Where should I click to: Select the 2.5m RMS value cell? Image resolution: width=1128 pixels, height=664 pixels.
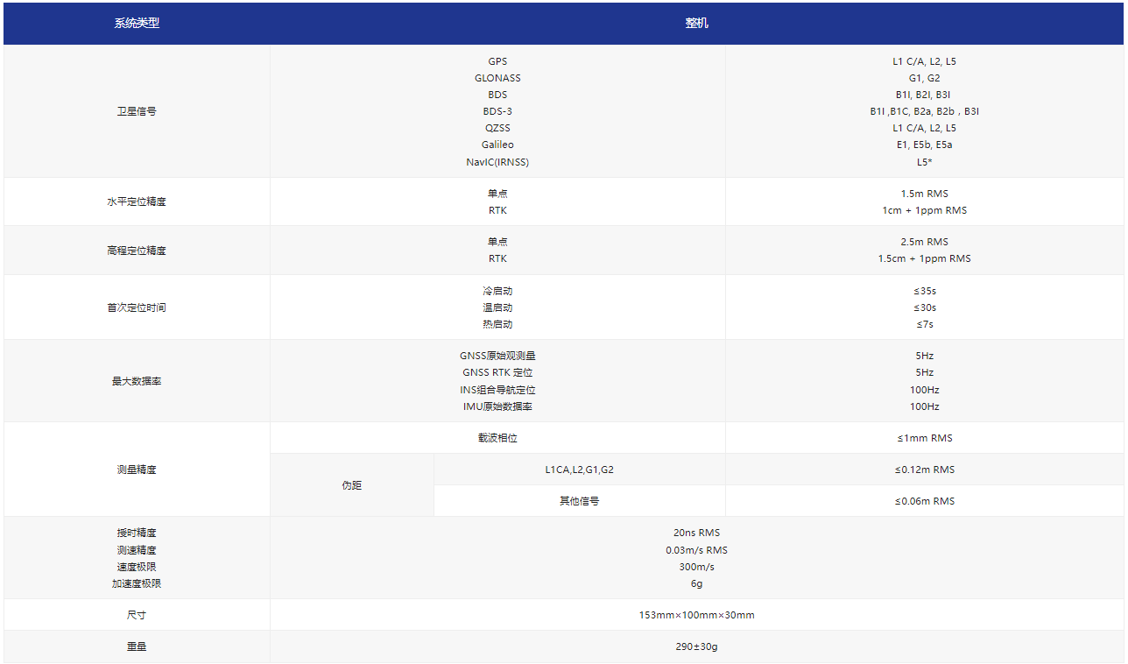pyautogui.click(x=924, y=241)
